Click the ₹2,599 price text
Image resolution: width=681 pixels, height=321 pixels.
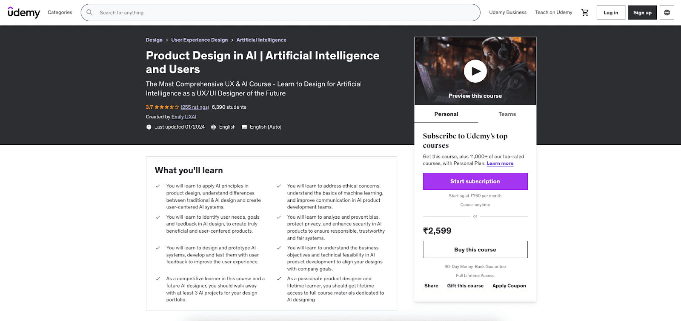[x=437, y=231]
